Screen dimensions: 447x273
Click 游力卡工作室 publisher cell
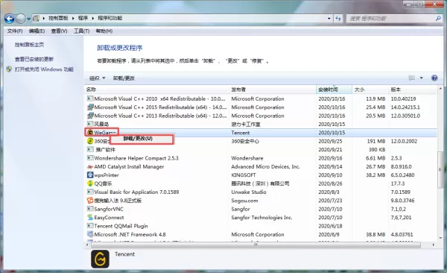tap(246, 125)
